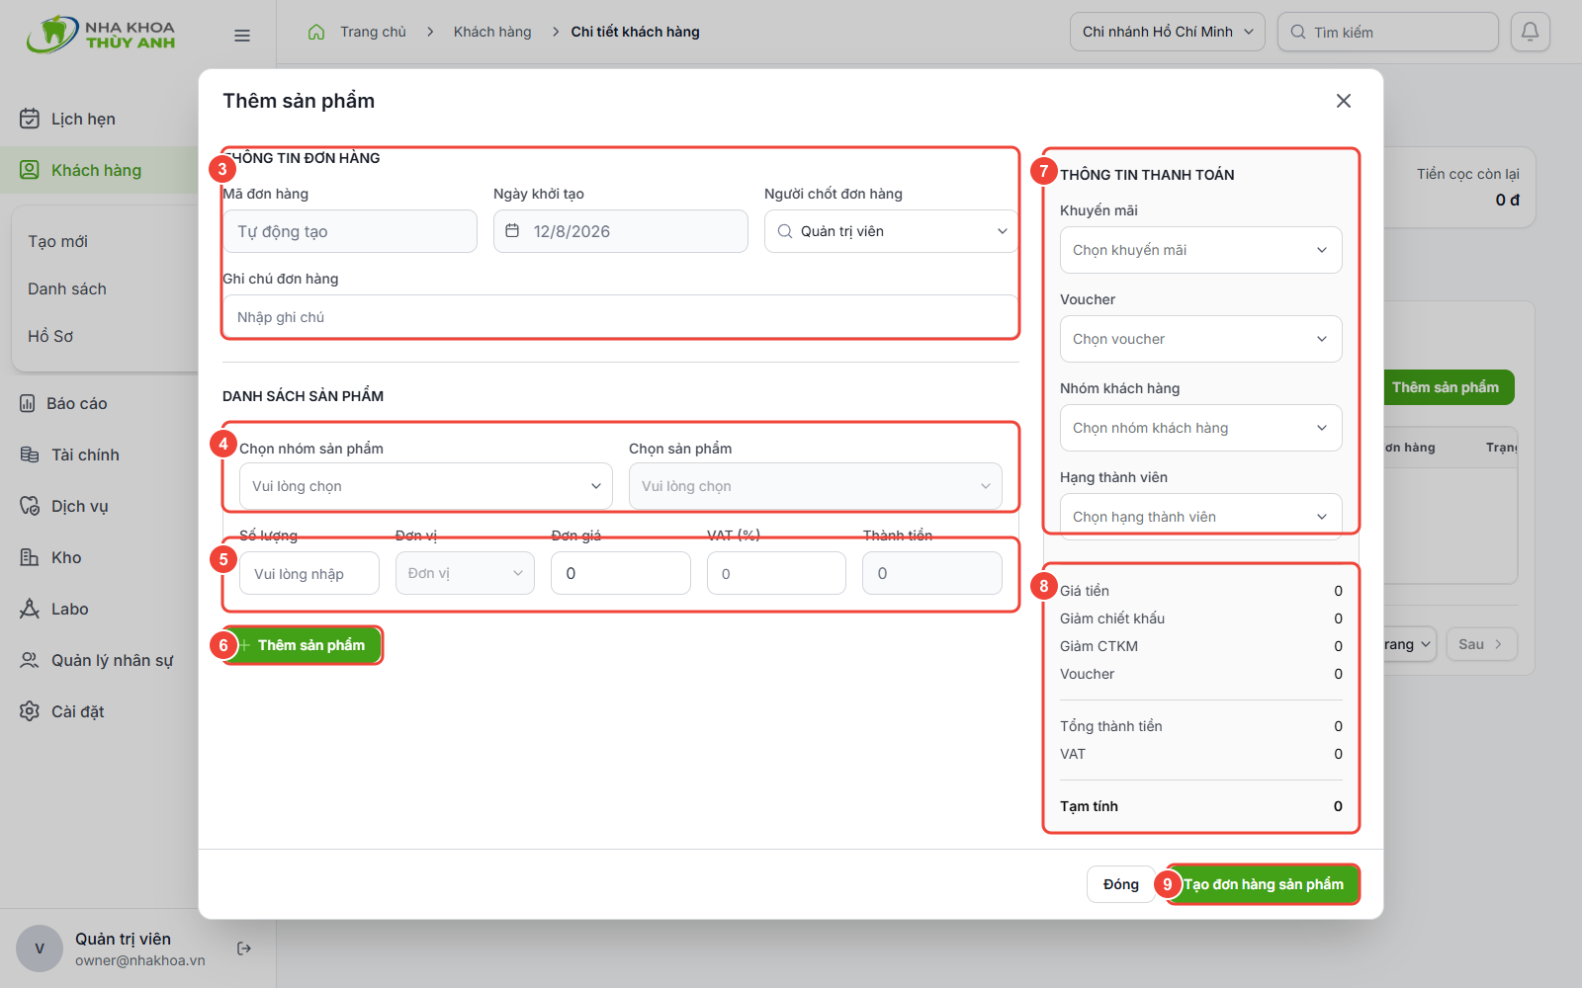The height and width of the screenshot is (988, 1582).
Task: Expand Chọn nhóm khách hàng dropdown
Action: pyautogui.click(x=1201, y=428)
